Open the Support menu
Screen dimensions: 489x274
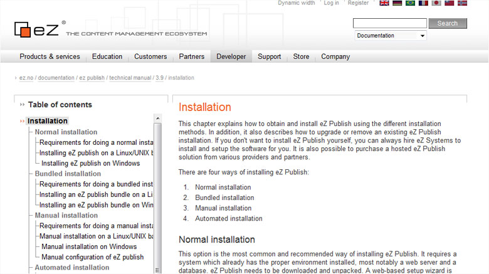click(x=269, y=56)
